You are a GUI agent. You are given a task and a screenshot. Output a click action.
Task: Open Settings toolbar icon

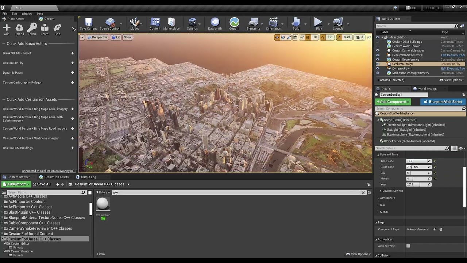[192, 24]
